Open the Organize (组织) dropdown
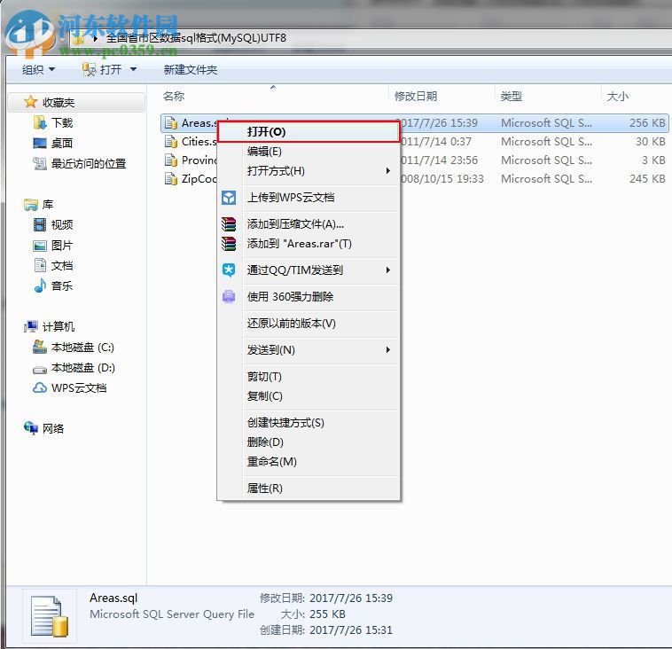Screen dimensions: 672x649 (39, 70)
